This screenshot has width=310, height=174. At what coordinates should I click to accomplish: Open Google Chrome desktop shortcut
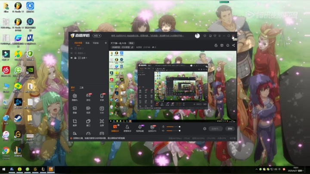pyautogui.click(x=6, y=153)
